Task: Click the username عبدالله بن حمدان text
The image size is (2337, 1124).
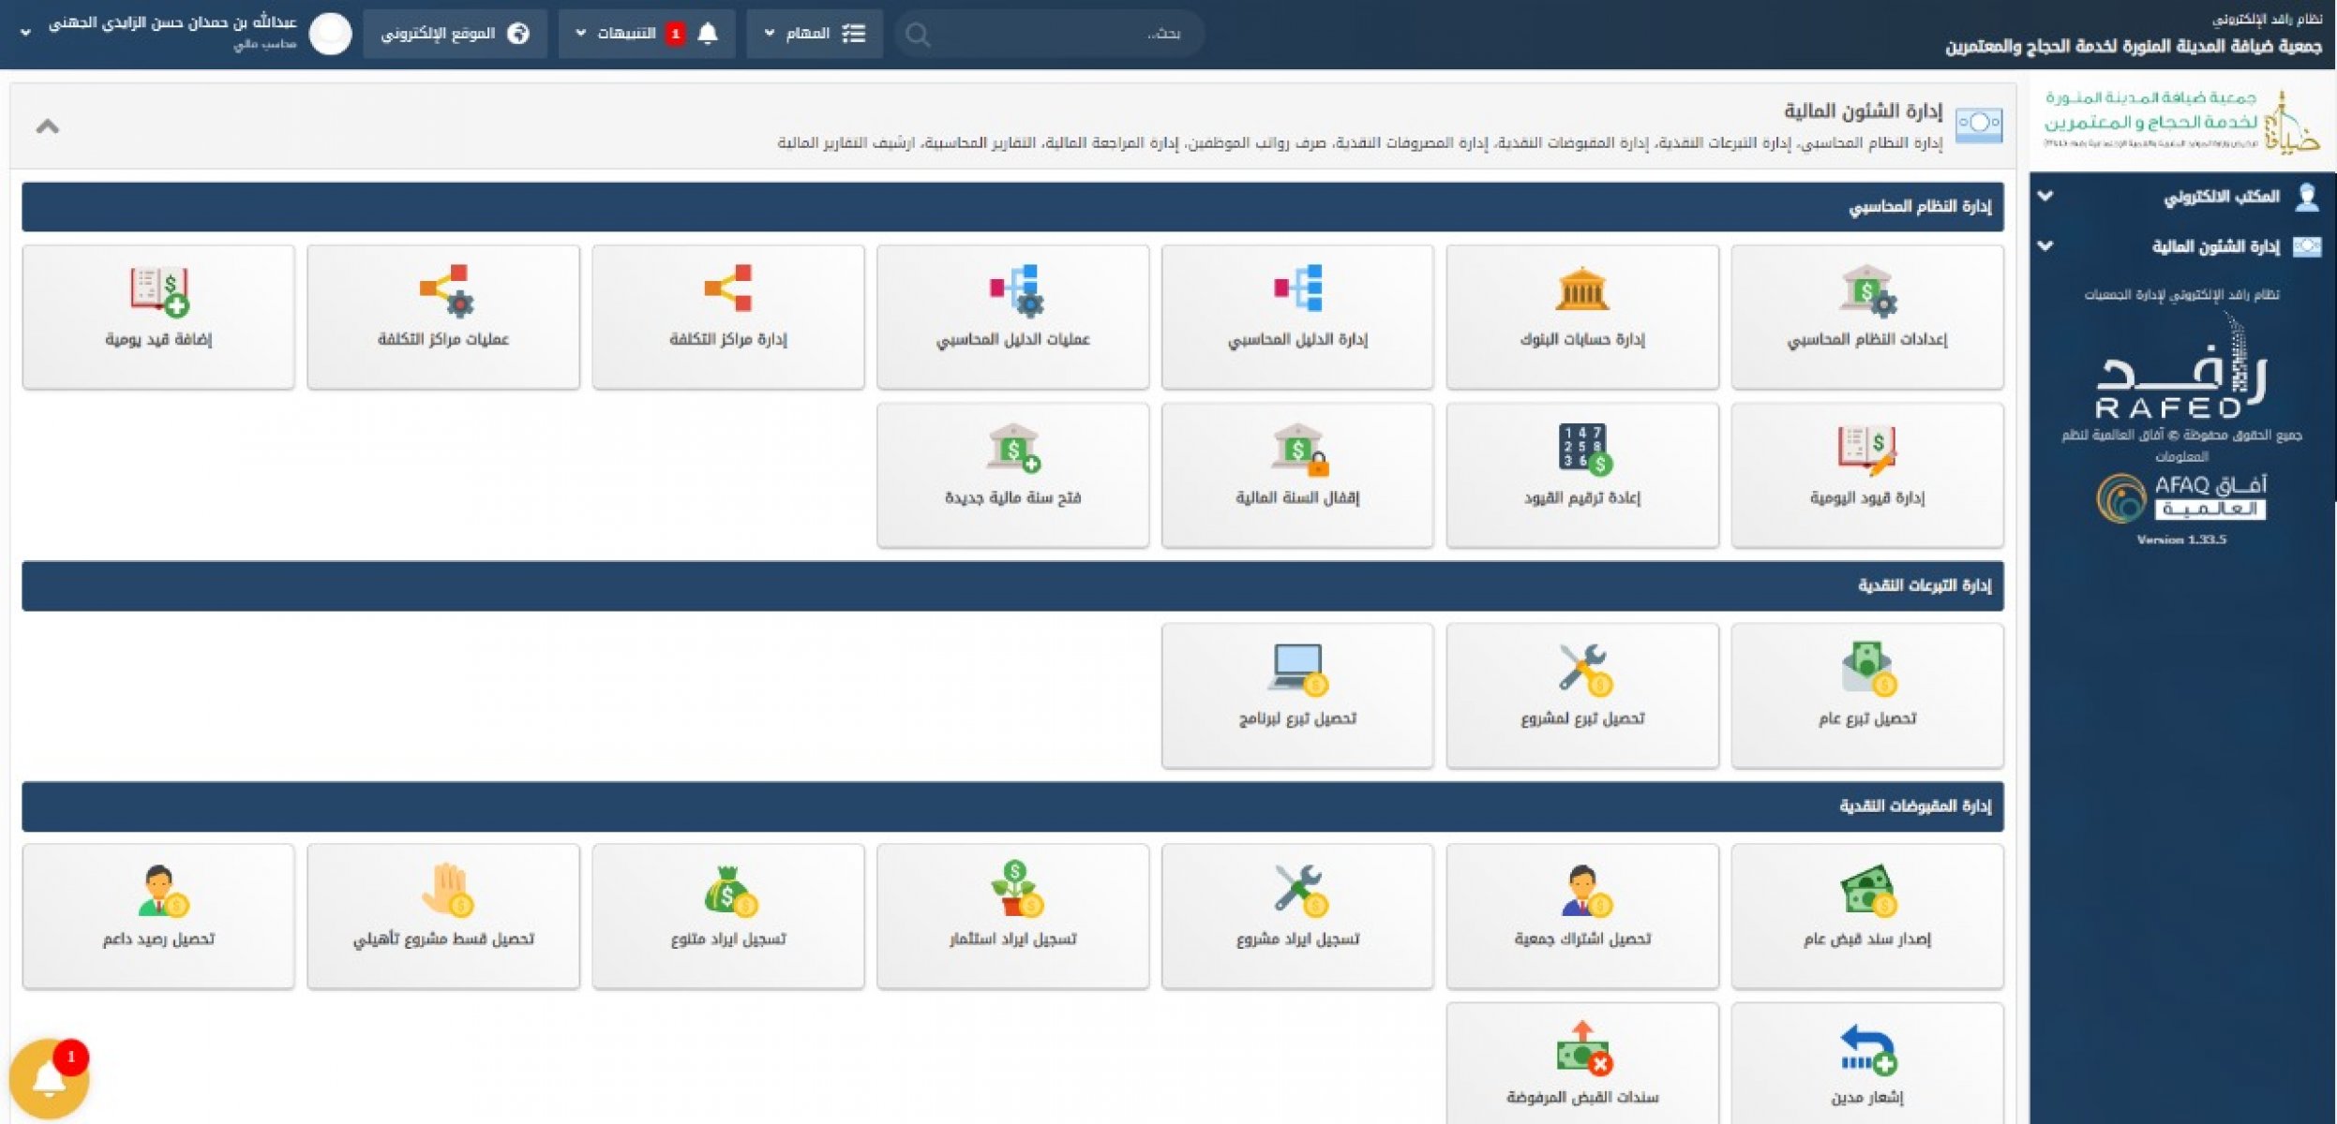Action: pyautogui.click(x=172, y=22)
